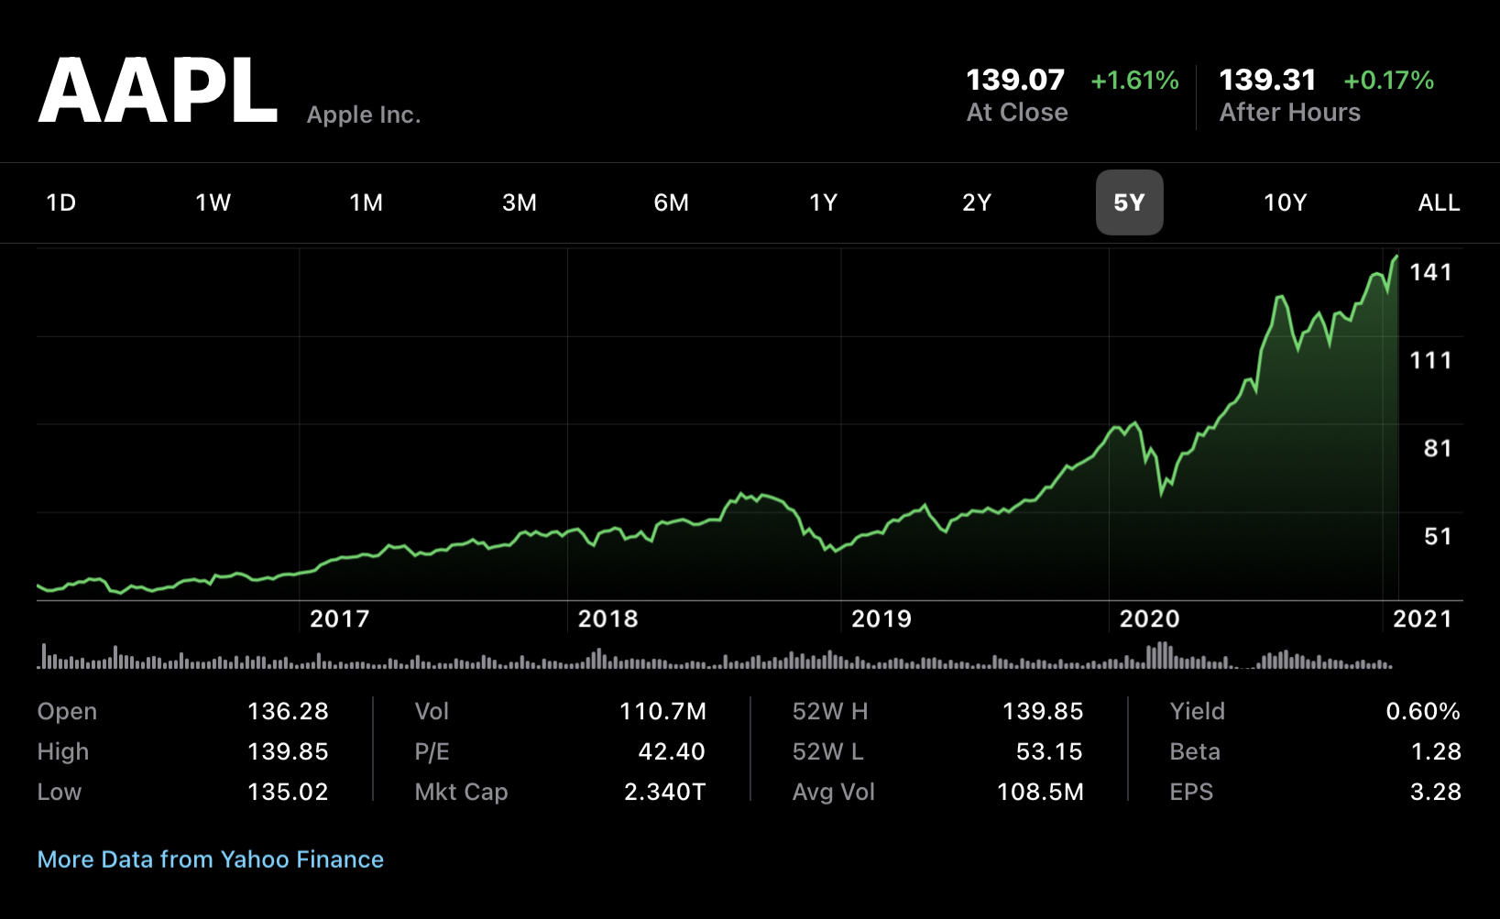
Task: Show ALL price history
Action: (1439, 202)
